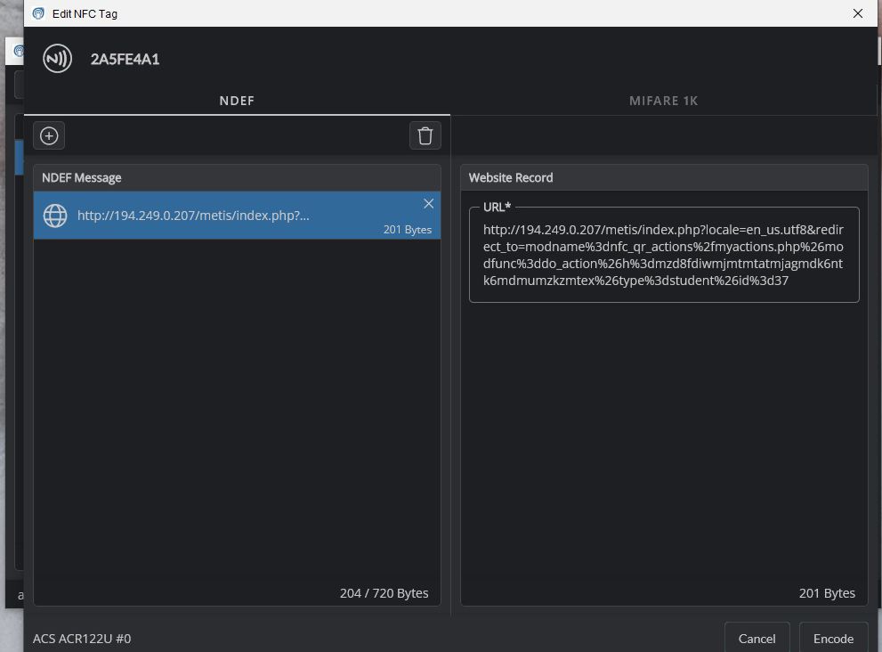Click the app icon in the title bar

38,13
